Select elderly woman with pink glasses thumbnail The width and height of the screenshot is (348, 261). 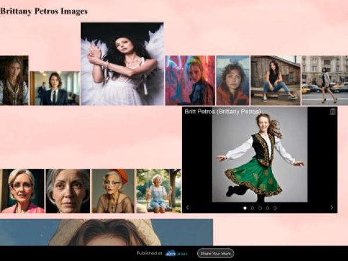[22, 191]
